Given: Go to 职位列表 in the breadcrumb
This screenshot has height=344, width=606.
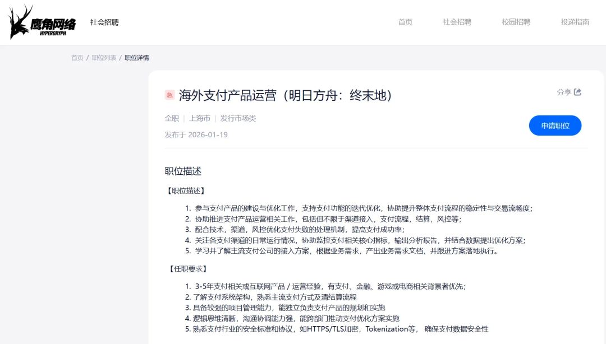Looking at the screenshot, I should pyautogui.click(x=104, y=58).
